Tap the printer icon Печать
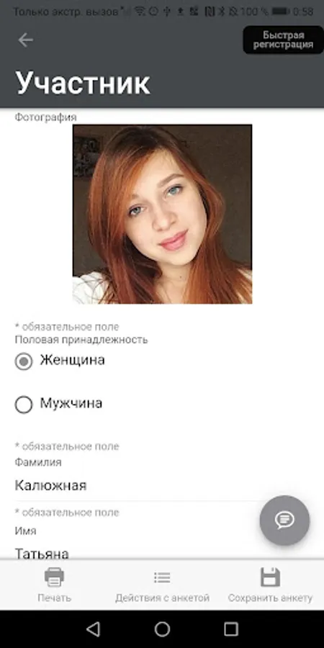Viewport: 324px width, 648px height. [x=54, y=577]
